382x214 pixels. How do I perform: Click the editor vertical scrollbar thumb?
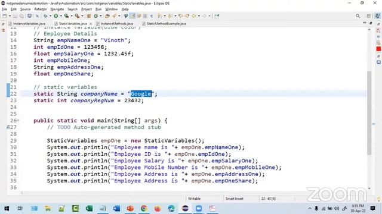pos(369,113)
